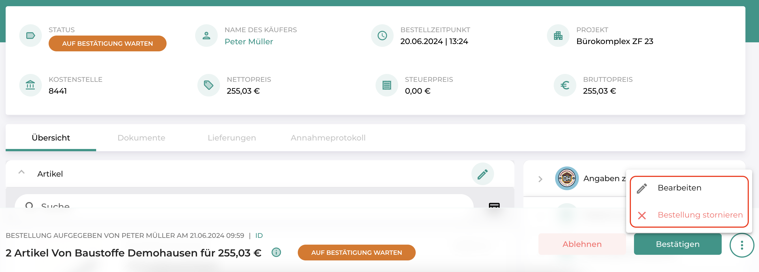Click the Bestätigen button
The width and height of the screenshot is (759, 272).
point(677,244)
